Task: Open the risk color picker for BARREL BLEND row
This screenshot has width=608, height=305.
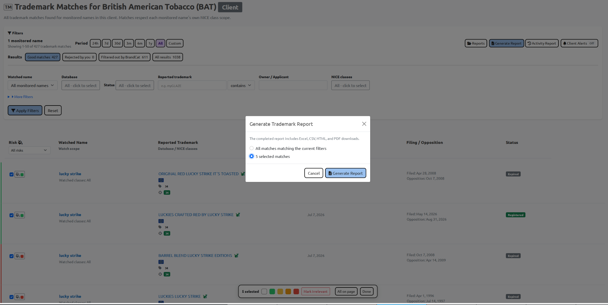Action: (20, 256)
